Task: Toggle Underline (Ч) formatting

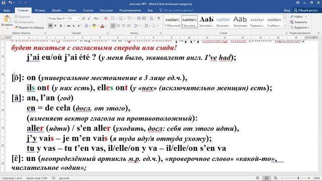Action: pos(60,26)
